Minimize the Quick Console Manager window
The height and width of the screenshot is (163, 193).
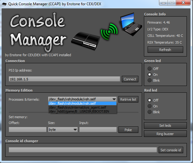pyautogui.click(x=163, y=2)
